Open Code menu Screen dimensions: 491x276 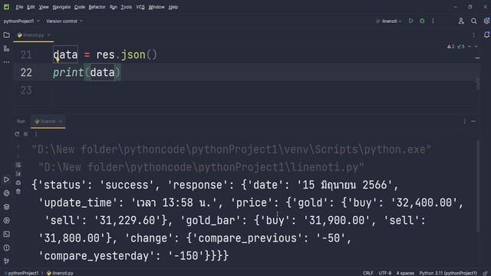[80, 7]
